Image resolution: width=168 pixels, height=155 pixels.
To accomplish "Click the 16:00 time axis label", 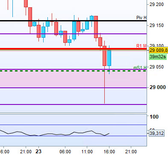I will click(109, 152).
